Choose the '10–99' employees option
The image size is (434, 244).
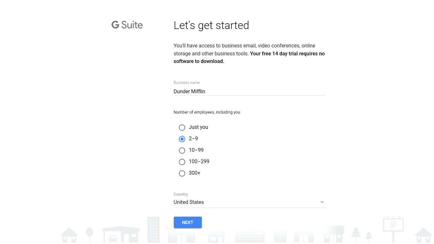182,150
